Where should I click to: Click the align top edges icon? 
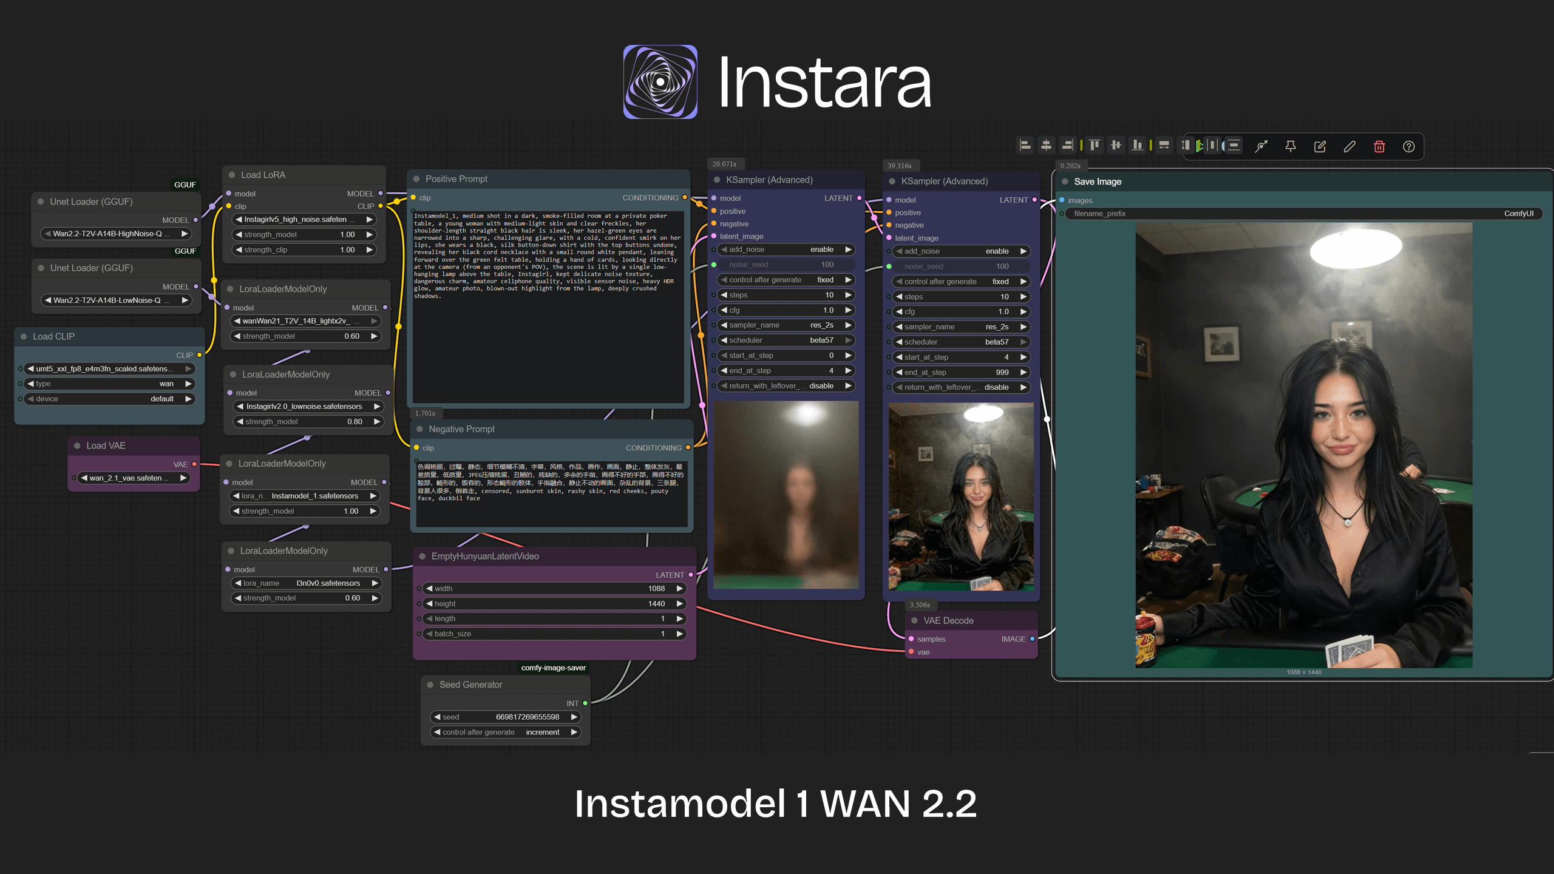coord(1094,146)
